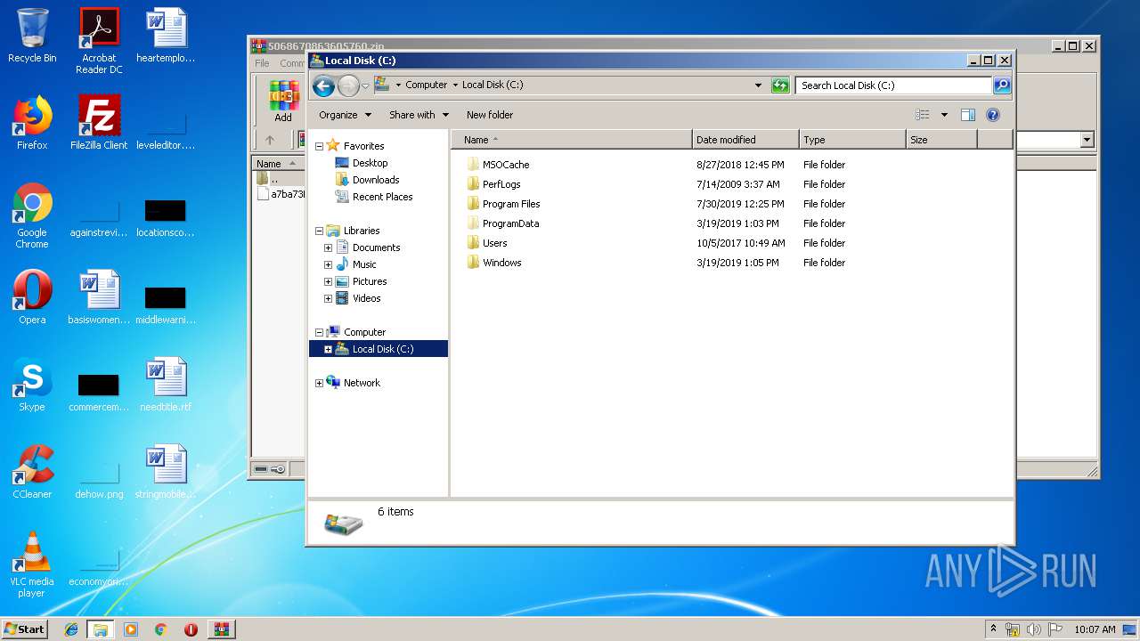Screen dimensions: 1140x641
Task: Click the change view icon
Action: tap(923, 115)
